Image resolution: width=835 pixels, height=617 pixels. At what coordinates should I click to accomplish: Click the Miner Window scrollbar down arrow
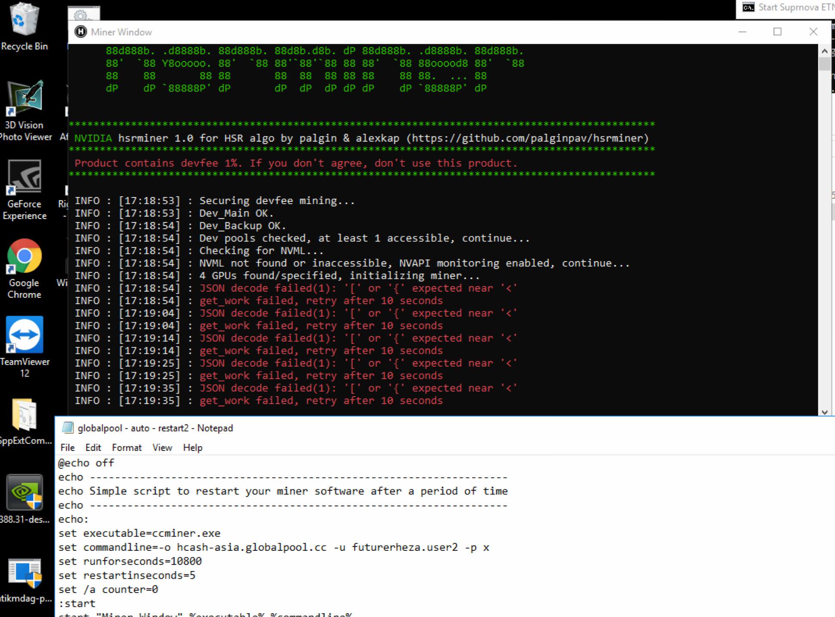point(824,412)
